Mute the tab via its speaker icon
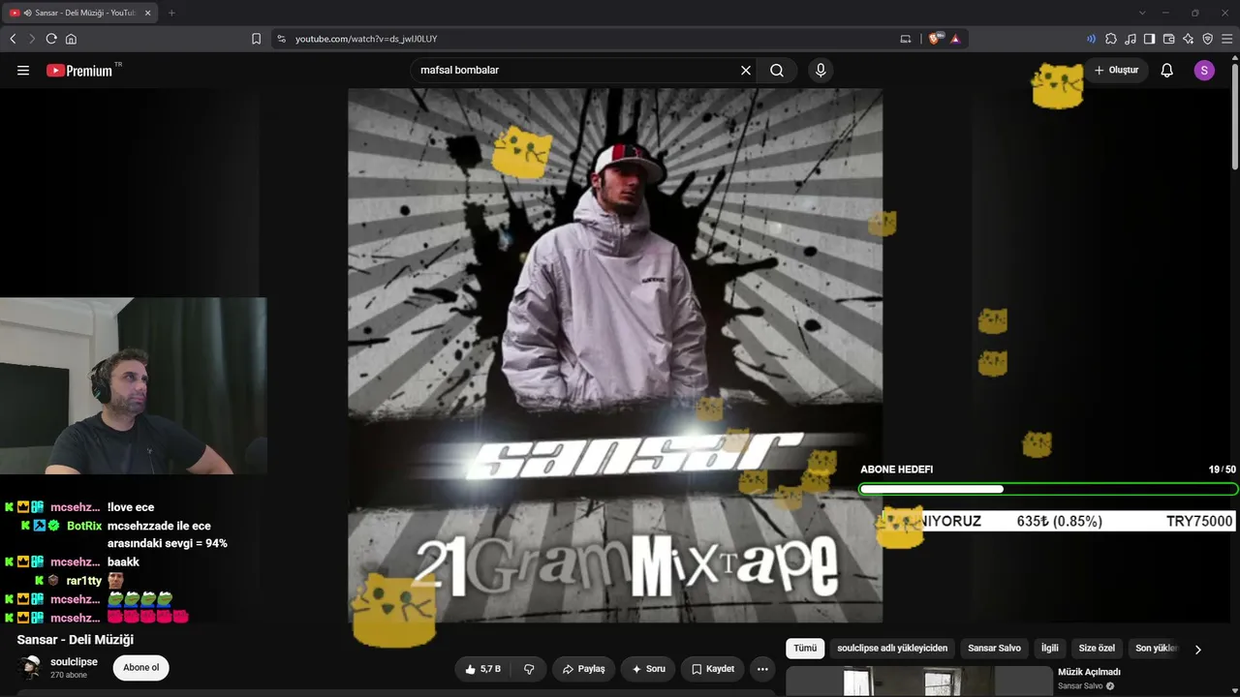This screenshot has height=697, width=1240. [x=27, y=13]
